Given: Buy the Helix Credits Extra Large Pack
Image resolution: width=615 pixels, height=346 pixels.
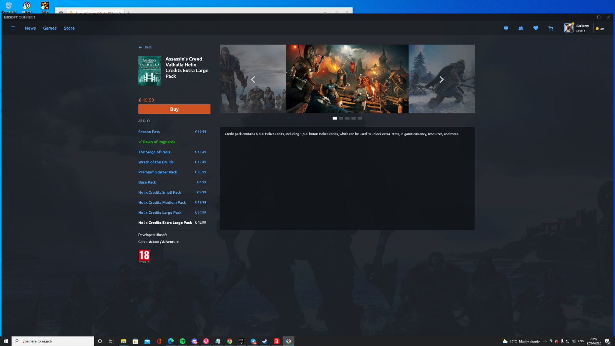Looking at the screenshot, I should tap(174, 109).
